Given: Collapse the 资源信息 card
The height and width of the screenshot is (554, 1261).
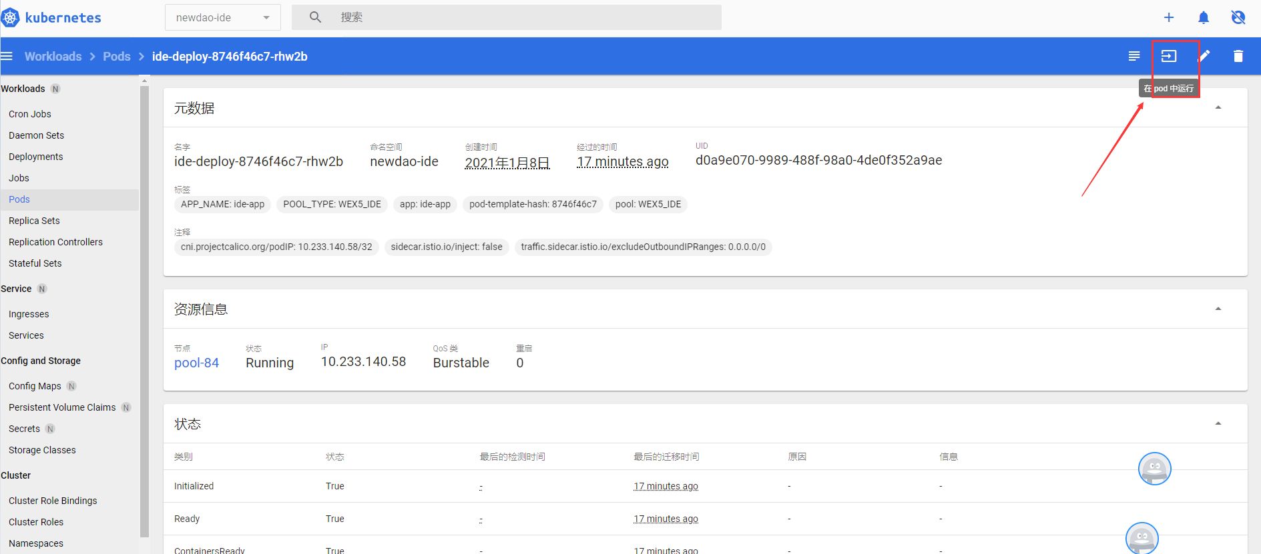Looking at the screenshot, I should [x=1218, y=309].
